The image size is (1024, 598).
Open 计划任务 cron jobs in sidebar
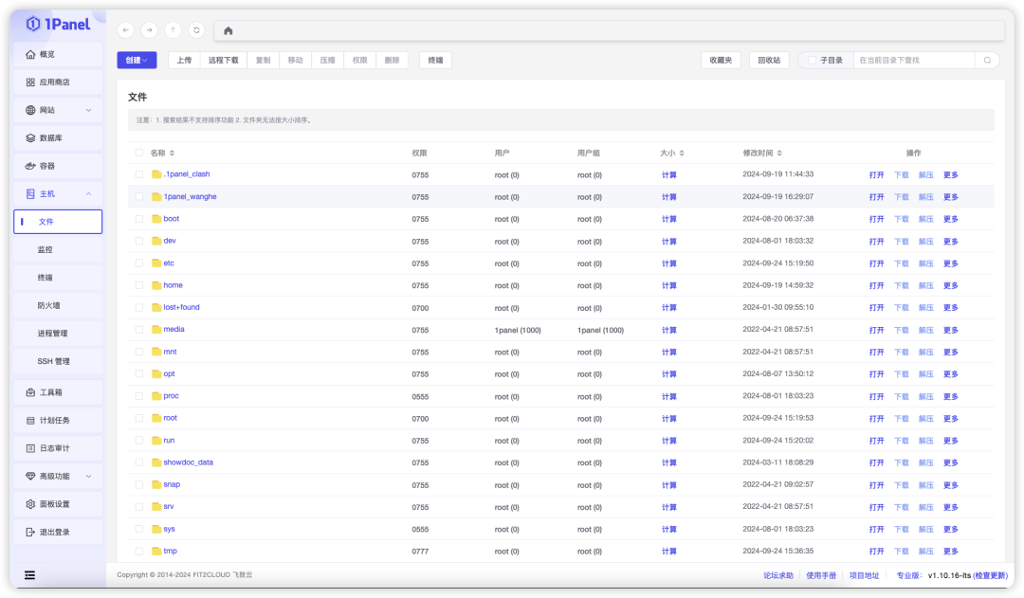pyautogui.click(x=58, y=421)
